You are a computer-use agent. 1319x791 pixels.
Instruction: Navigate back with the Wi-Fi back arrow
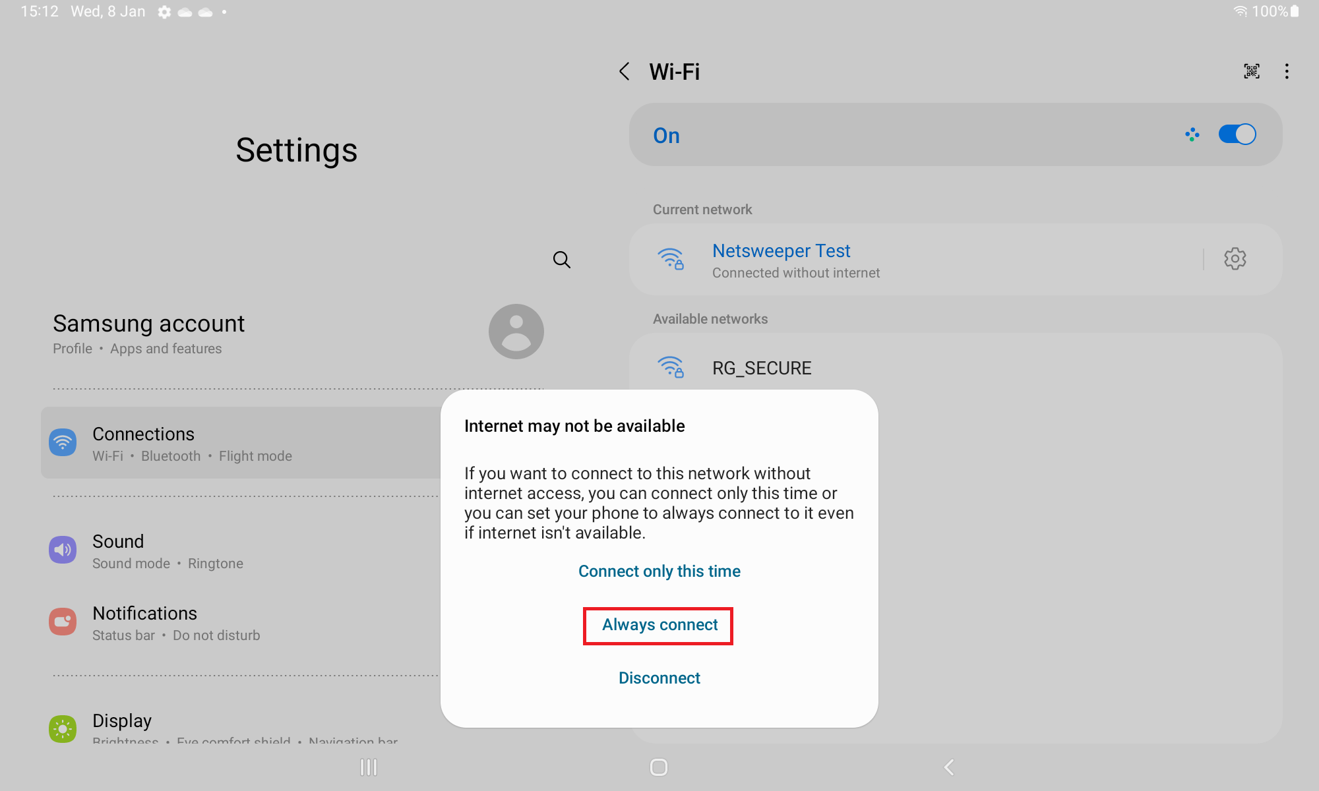pyautogui.click(x=624, y=71)
